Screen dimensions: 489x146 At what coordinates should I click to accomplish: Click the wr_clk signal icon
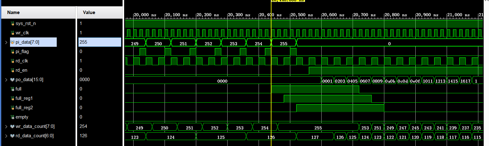[x=13, y=33]
